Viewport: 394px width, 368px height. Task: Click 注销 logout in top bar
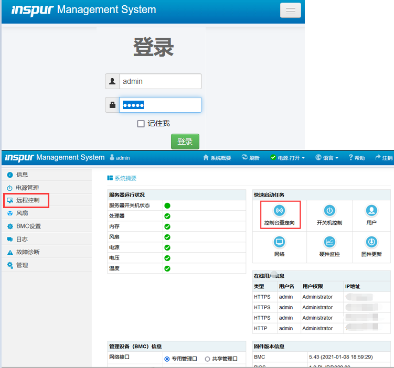[384, 158]
